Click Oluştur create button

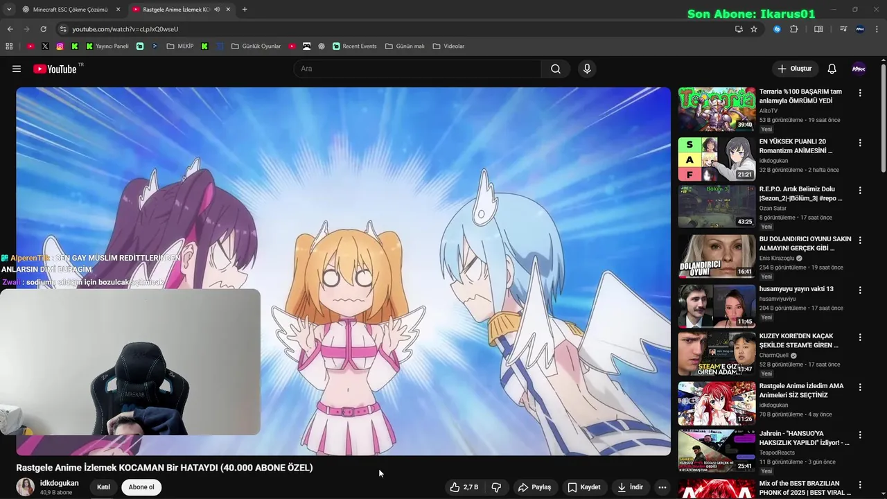[x=794, y=69]
